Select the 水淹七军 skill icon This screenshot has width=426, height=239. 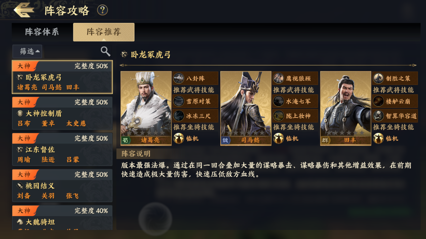click(x=278, y=101)
